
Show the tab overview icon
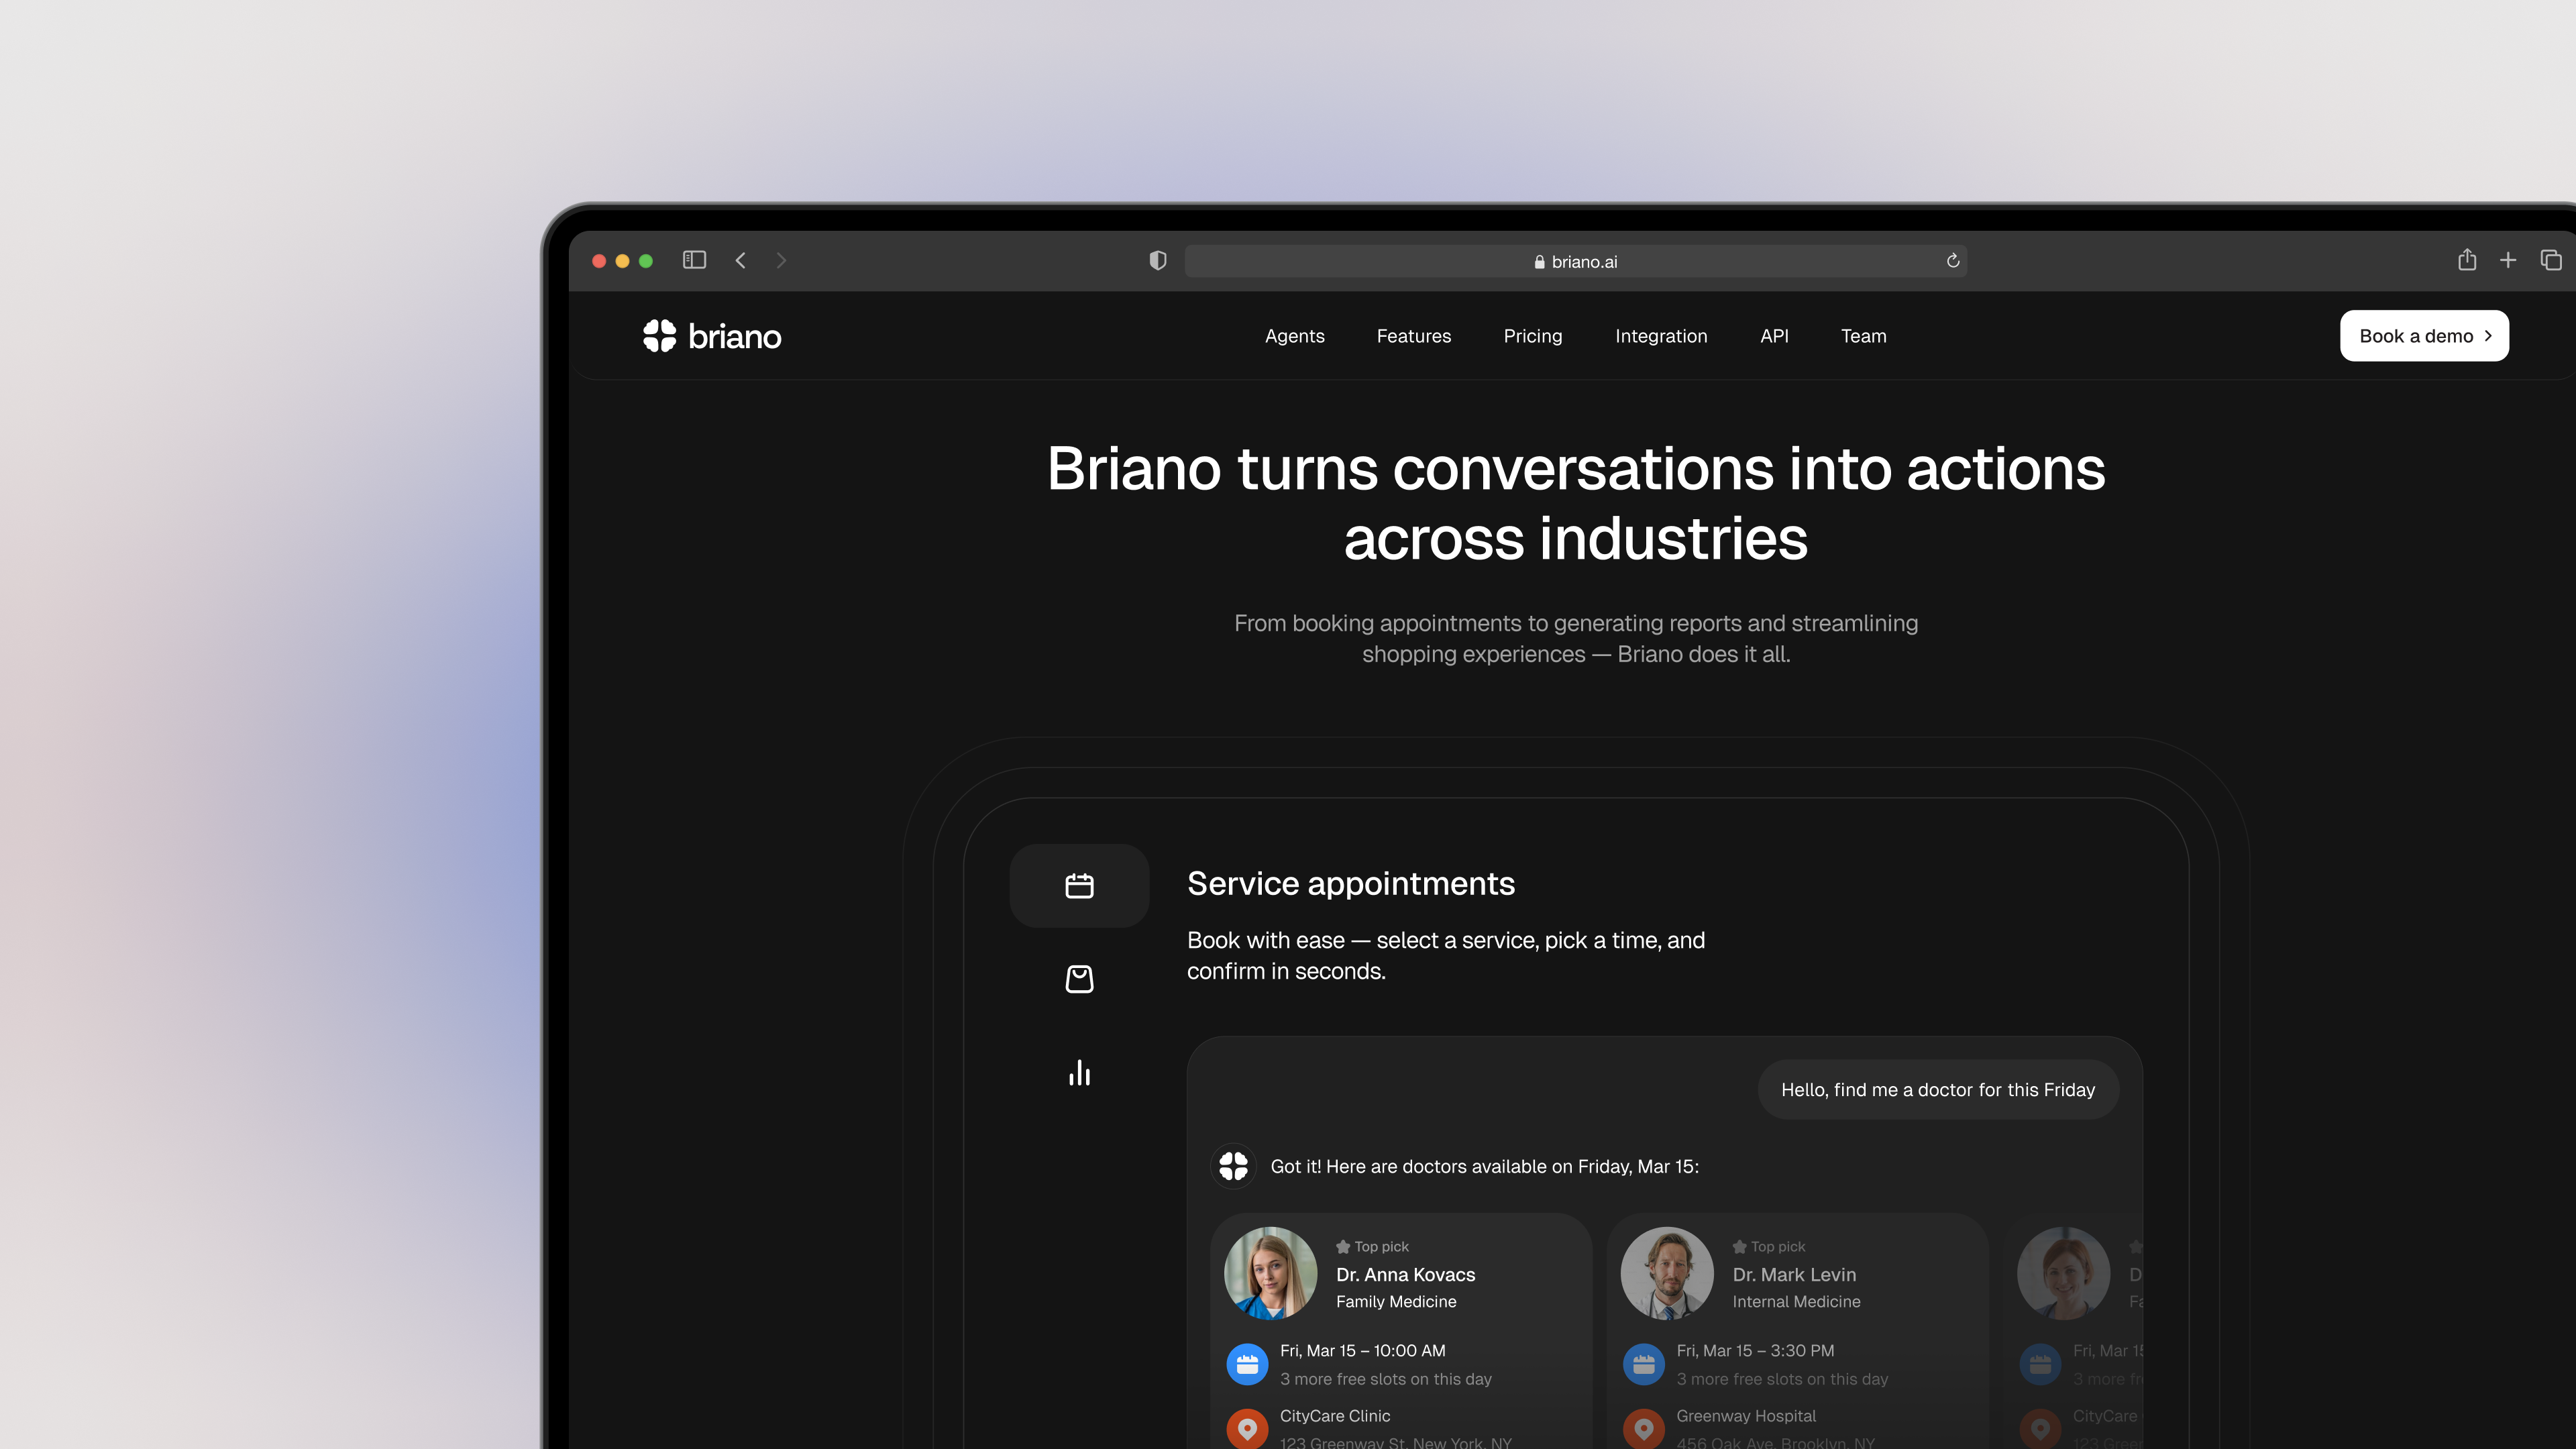click(2551, 260)
